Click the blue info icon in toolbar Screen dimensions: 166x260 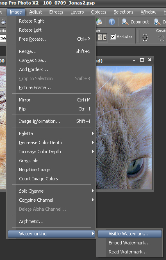click(112, 22)
